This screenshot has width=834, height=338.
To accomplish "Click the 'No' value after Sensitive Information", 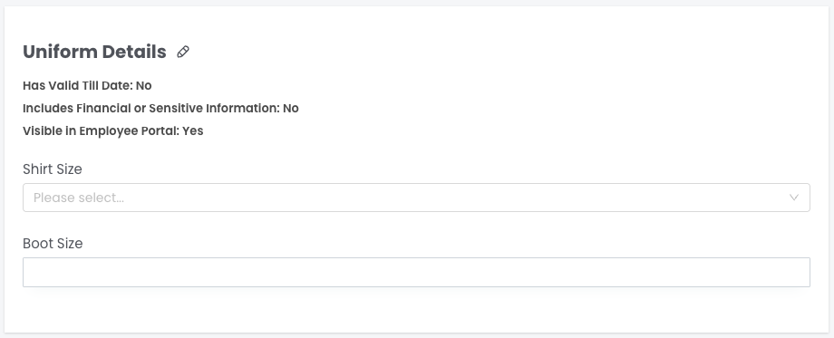I will pos(291,109).
